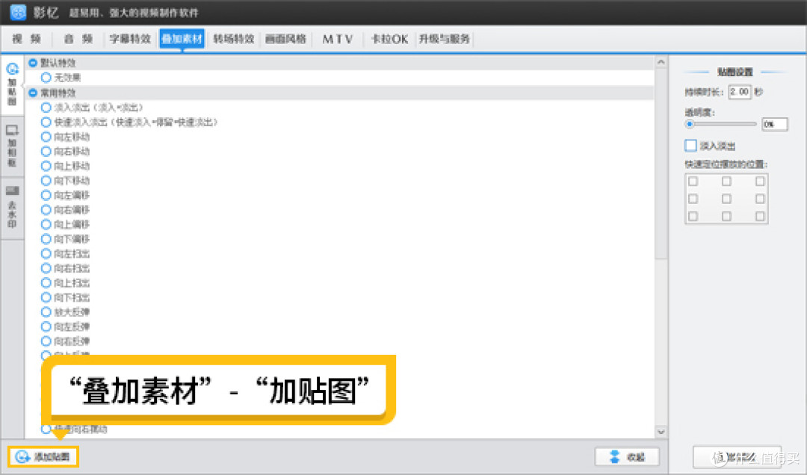Click the 透明度 percentage input field
Screen dimensions: 807x475
pos(775,124)
